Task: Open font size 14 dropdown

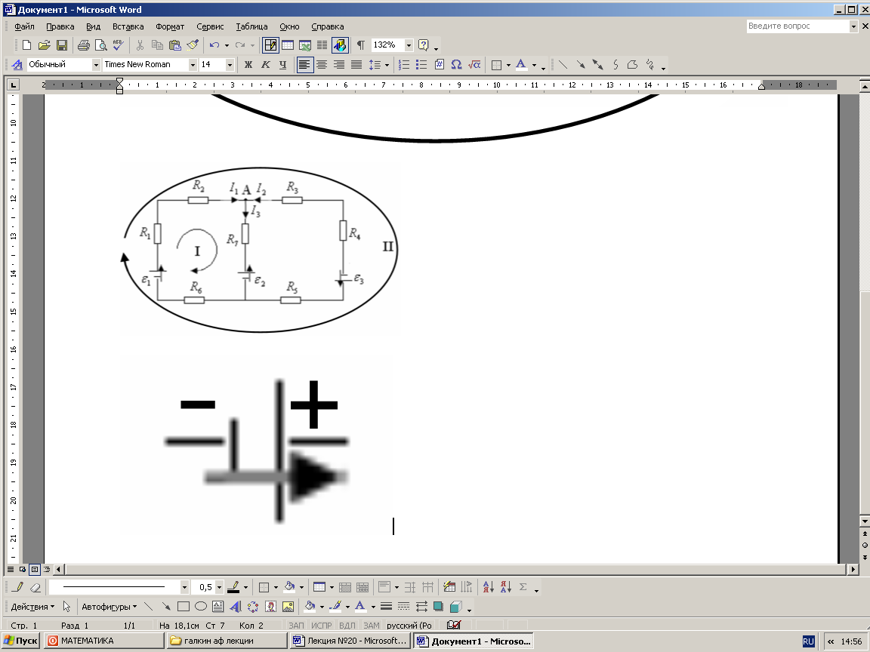Action: click(x=230, y=65)
